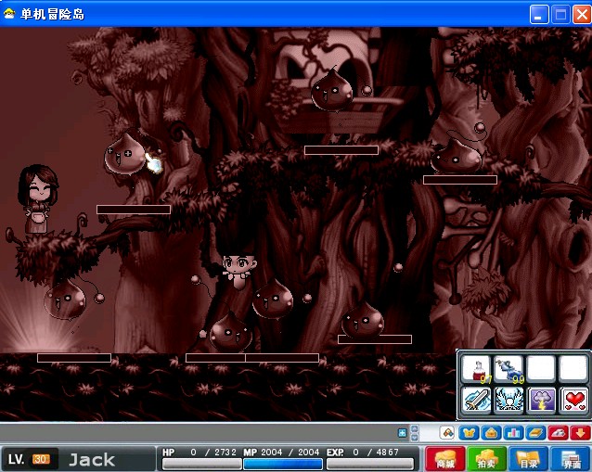
Task: Expand chat with the plus icon
Action: [x=402, y=433]
